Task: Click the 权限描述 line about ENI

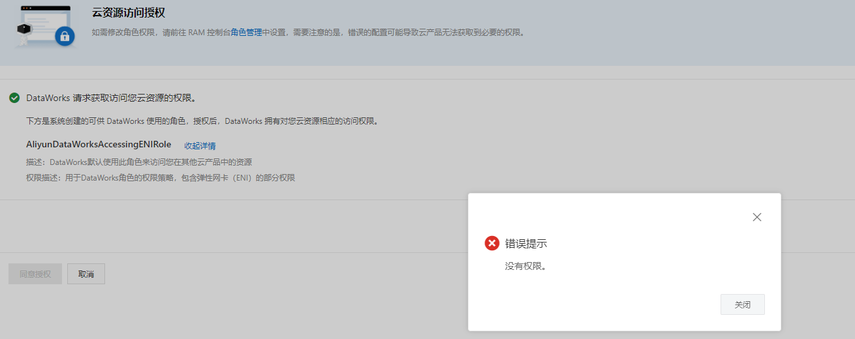Action: point(161,177)
